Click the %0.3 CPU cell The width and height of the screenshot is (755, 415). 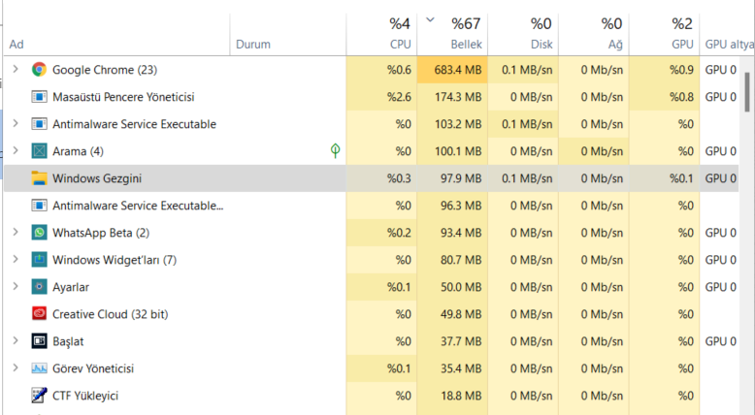click(381, 178)
